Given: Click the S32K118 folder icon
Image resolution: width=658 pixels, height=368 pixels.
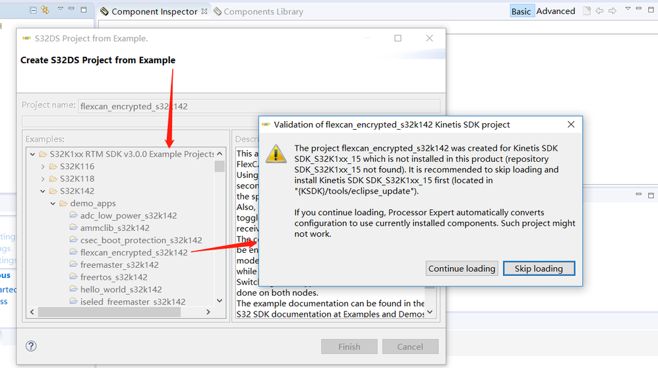Looking at the screenshot, I should [x=53, y=179].
